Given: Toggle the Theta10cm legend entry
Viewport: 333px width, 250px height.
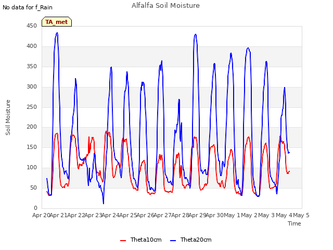Looking at the screenshot, I should tap(141, 240).
